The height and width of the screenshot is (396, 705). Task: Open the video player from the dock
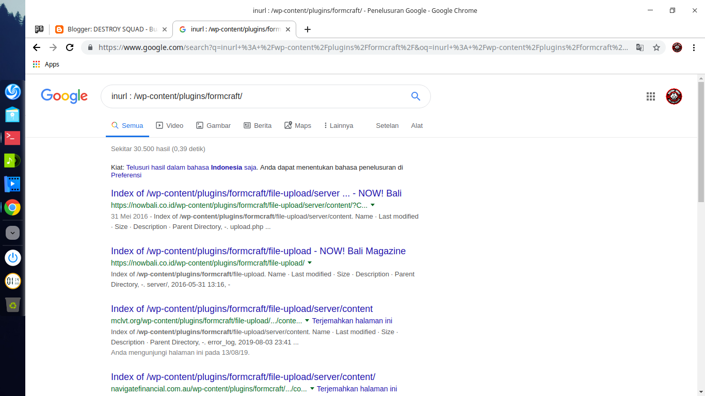coord(12,184)
